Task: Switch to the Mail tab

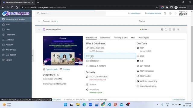Action: click(x=133, y=38)
